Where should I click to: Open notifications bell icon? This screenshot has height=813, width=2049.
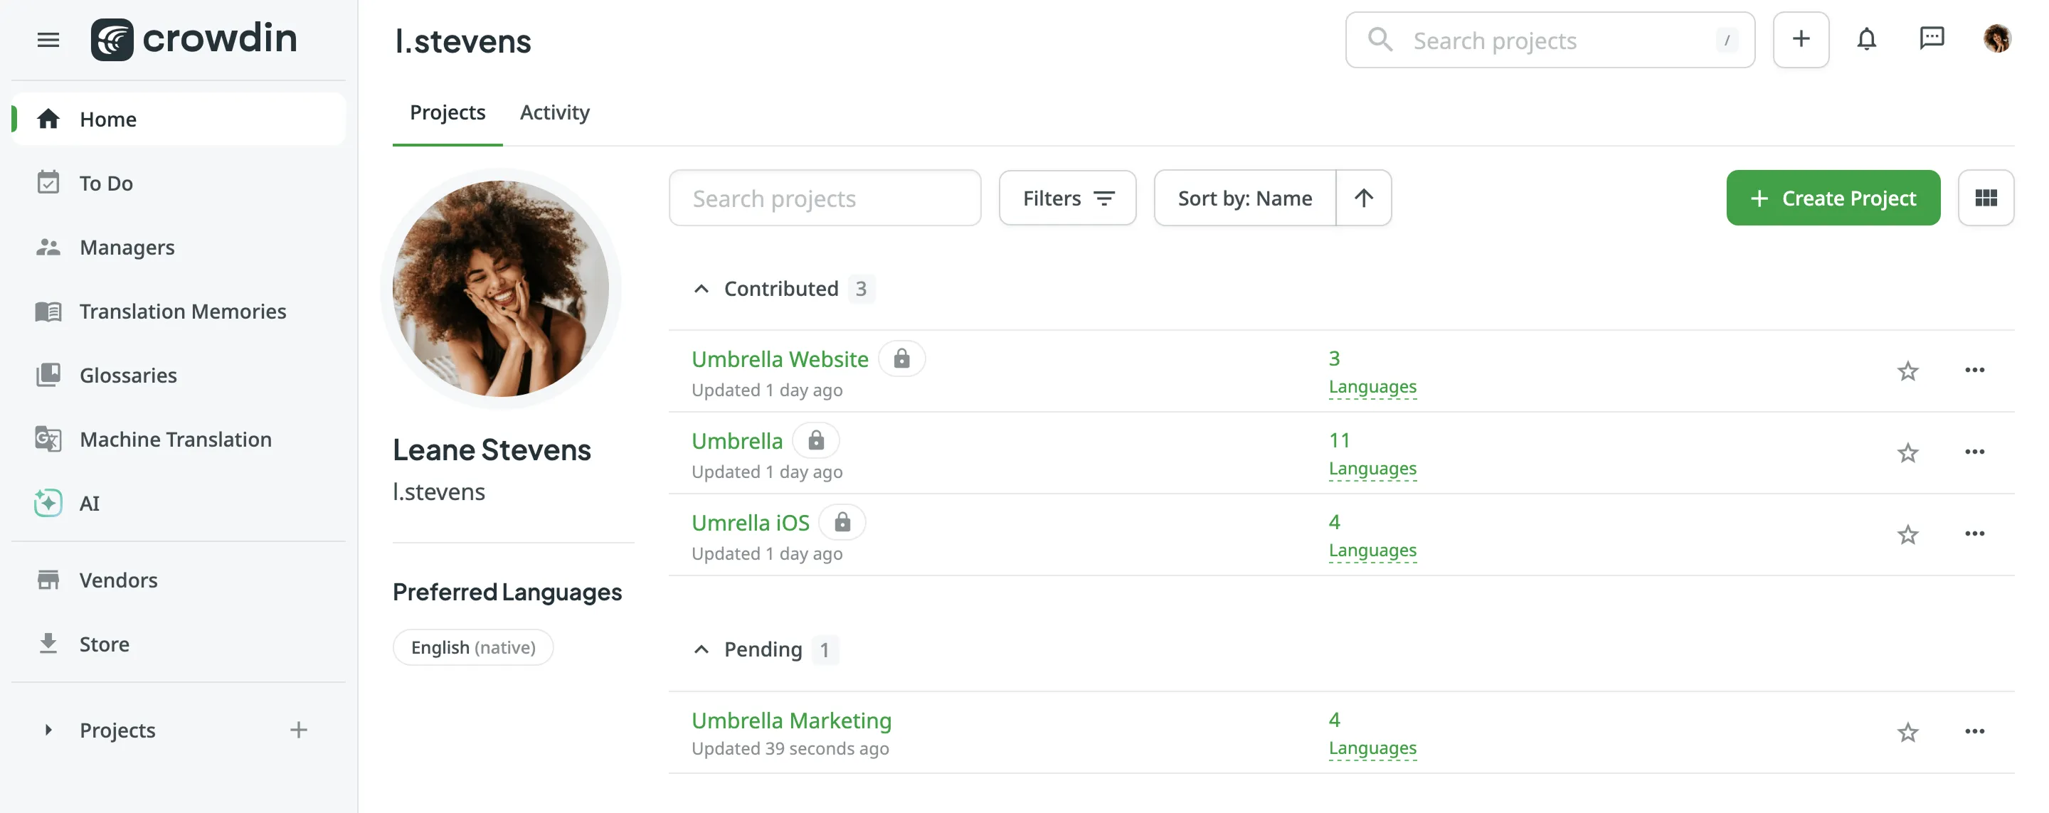click(x=1866, y=39)
